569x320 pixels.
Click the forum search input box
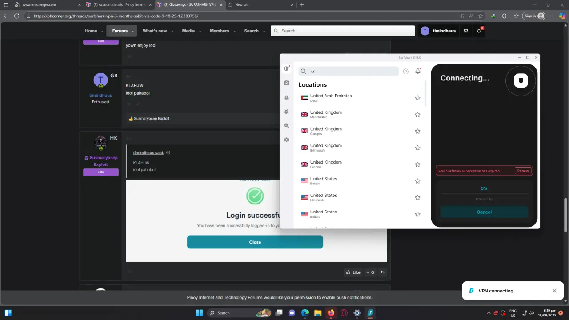pos(343,31)
